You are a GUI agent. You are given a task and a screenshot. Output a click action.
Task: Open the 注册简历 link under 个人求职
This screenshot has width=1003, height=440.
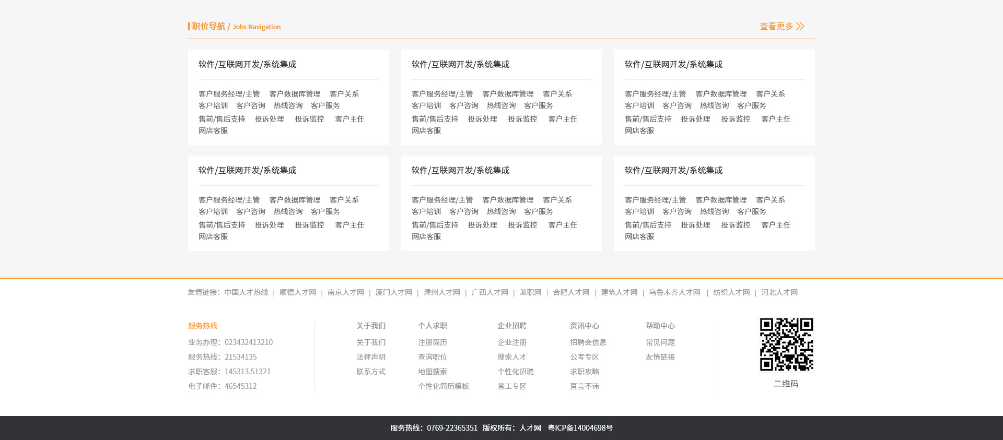pos(433,343)
